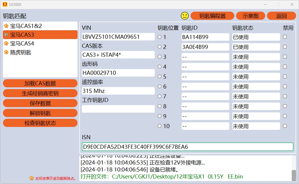Tick the 禁用 checkbox for key 5
This screenshot has height=184, width=299.
285,76
